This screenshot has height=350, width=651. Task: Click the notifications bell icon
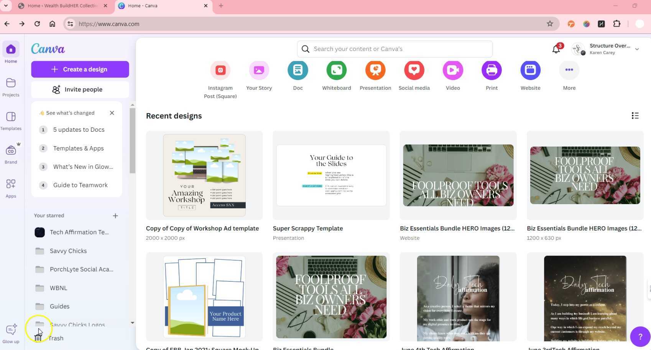pyautogui.click(x=556, y=49)
